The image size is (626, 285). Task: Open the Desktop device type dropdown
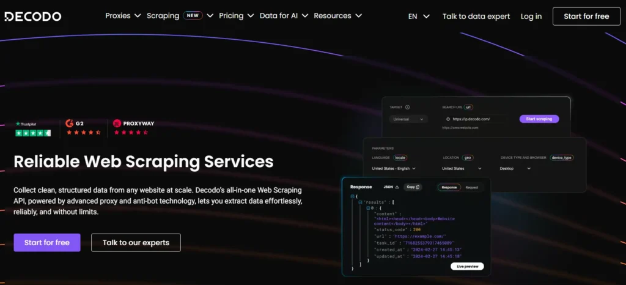pos(515,168)
